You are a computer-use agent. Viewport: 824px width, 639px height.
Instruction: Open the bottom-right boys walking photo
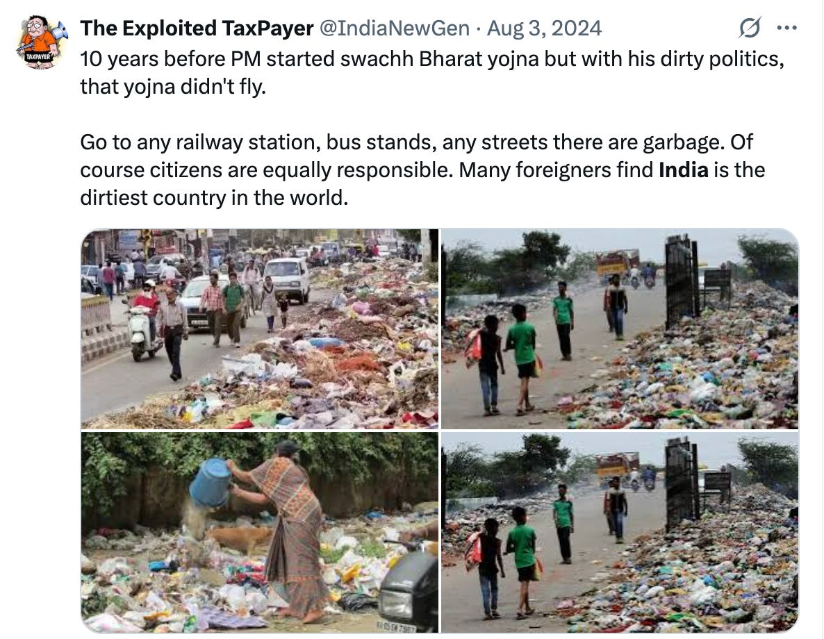[x=620, y=532]
